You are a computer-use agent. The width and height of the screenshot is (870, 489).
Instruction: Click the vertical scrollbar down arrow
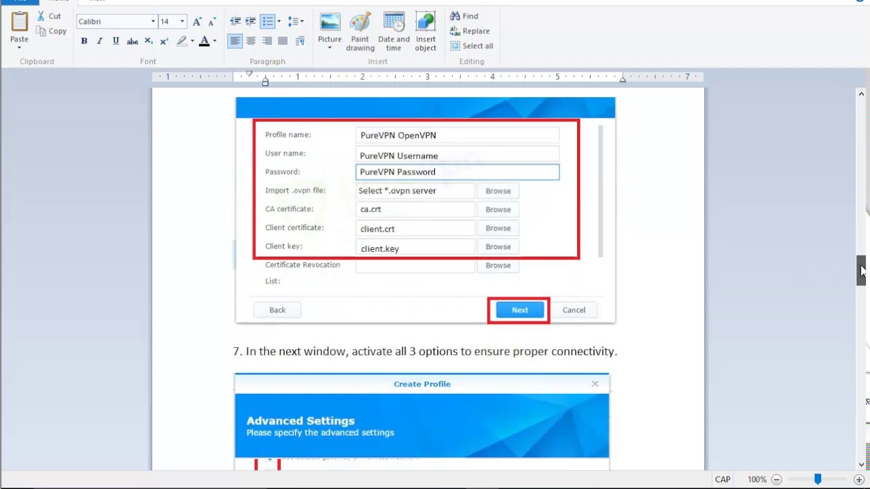pos(861,465)
